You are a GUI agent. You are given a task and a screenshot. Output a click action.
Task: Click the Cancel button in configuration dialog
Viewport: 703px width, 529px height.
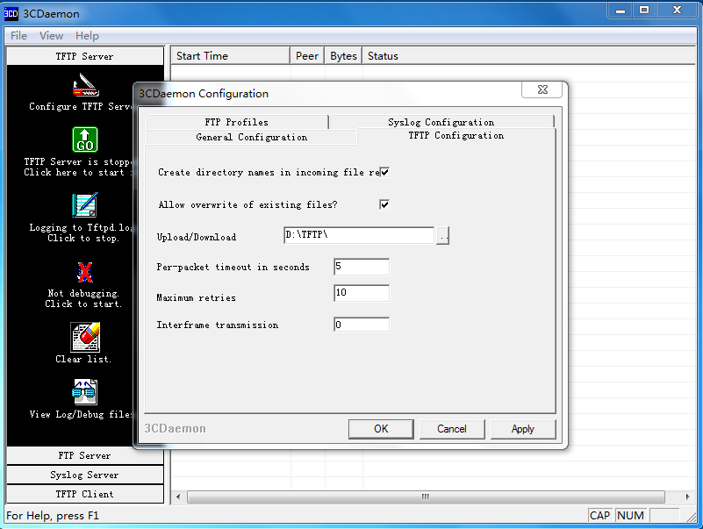pos(452,429)
